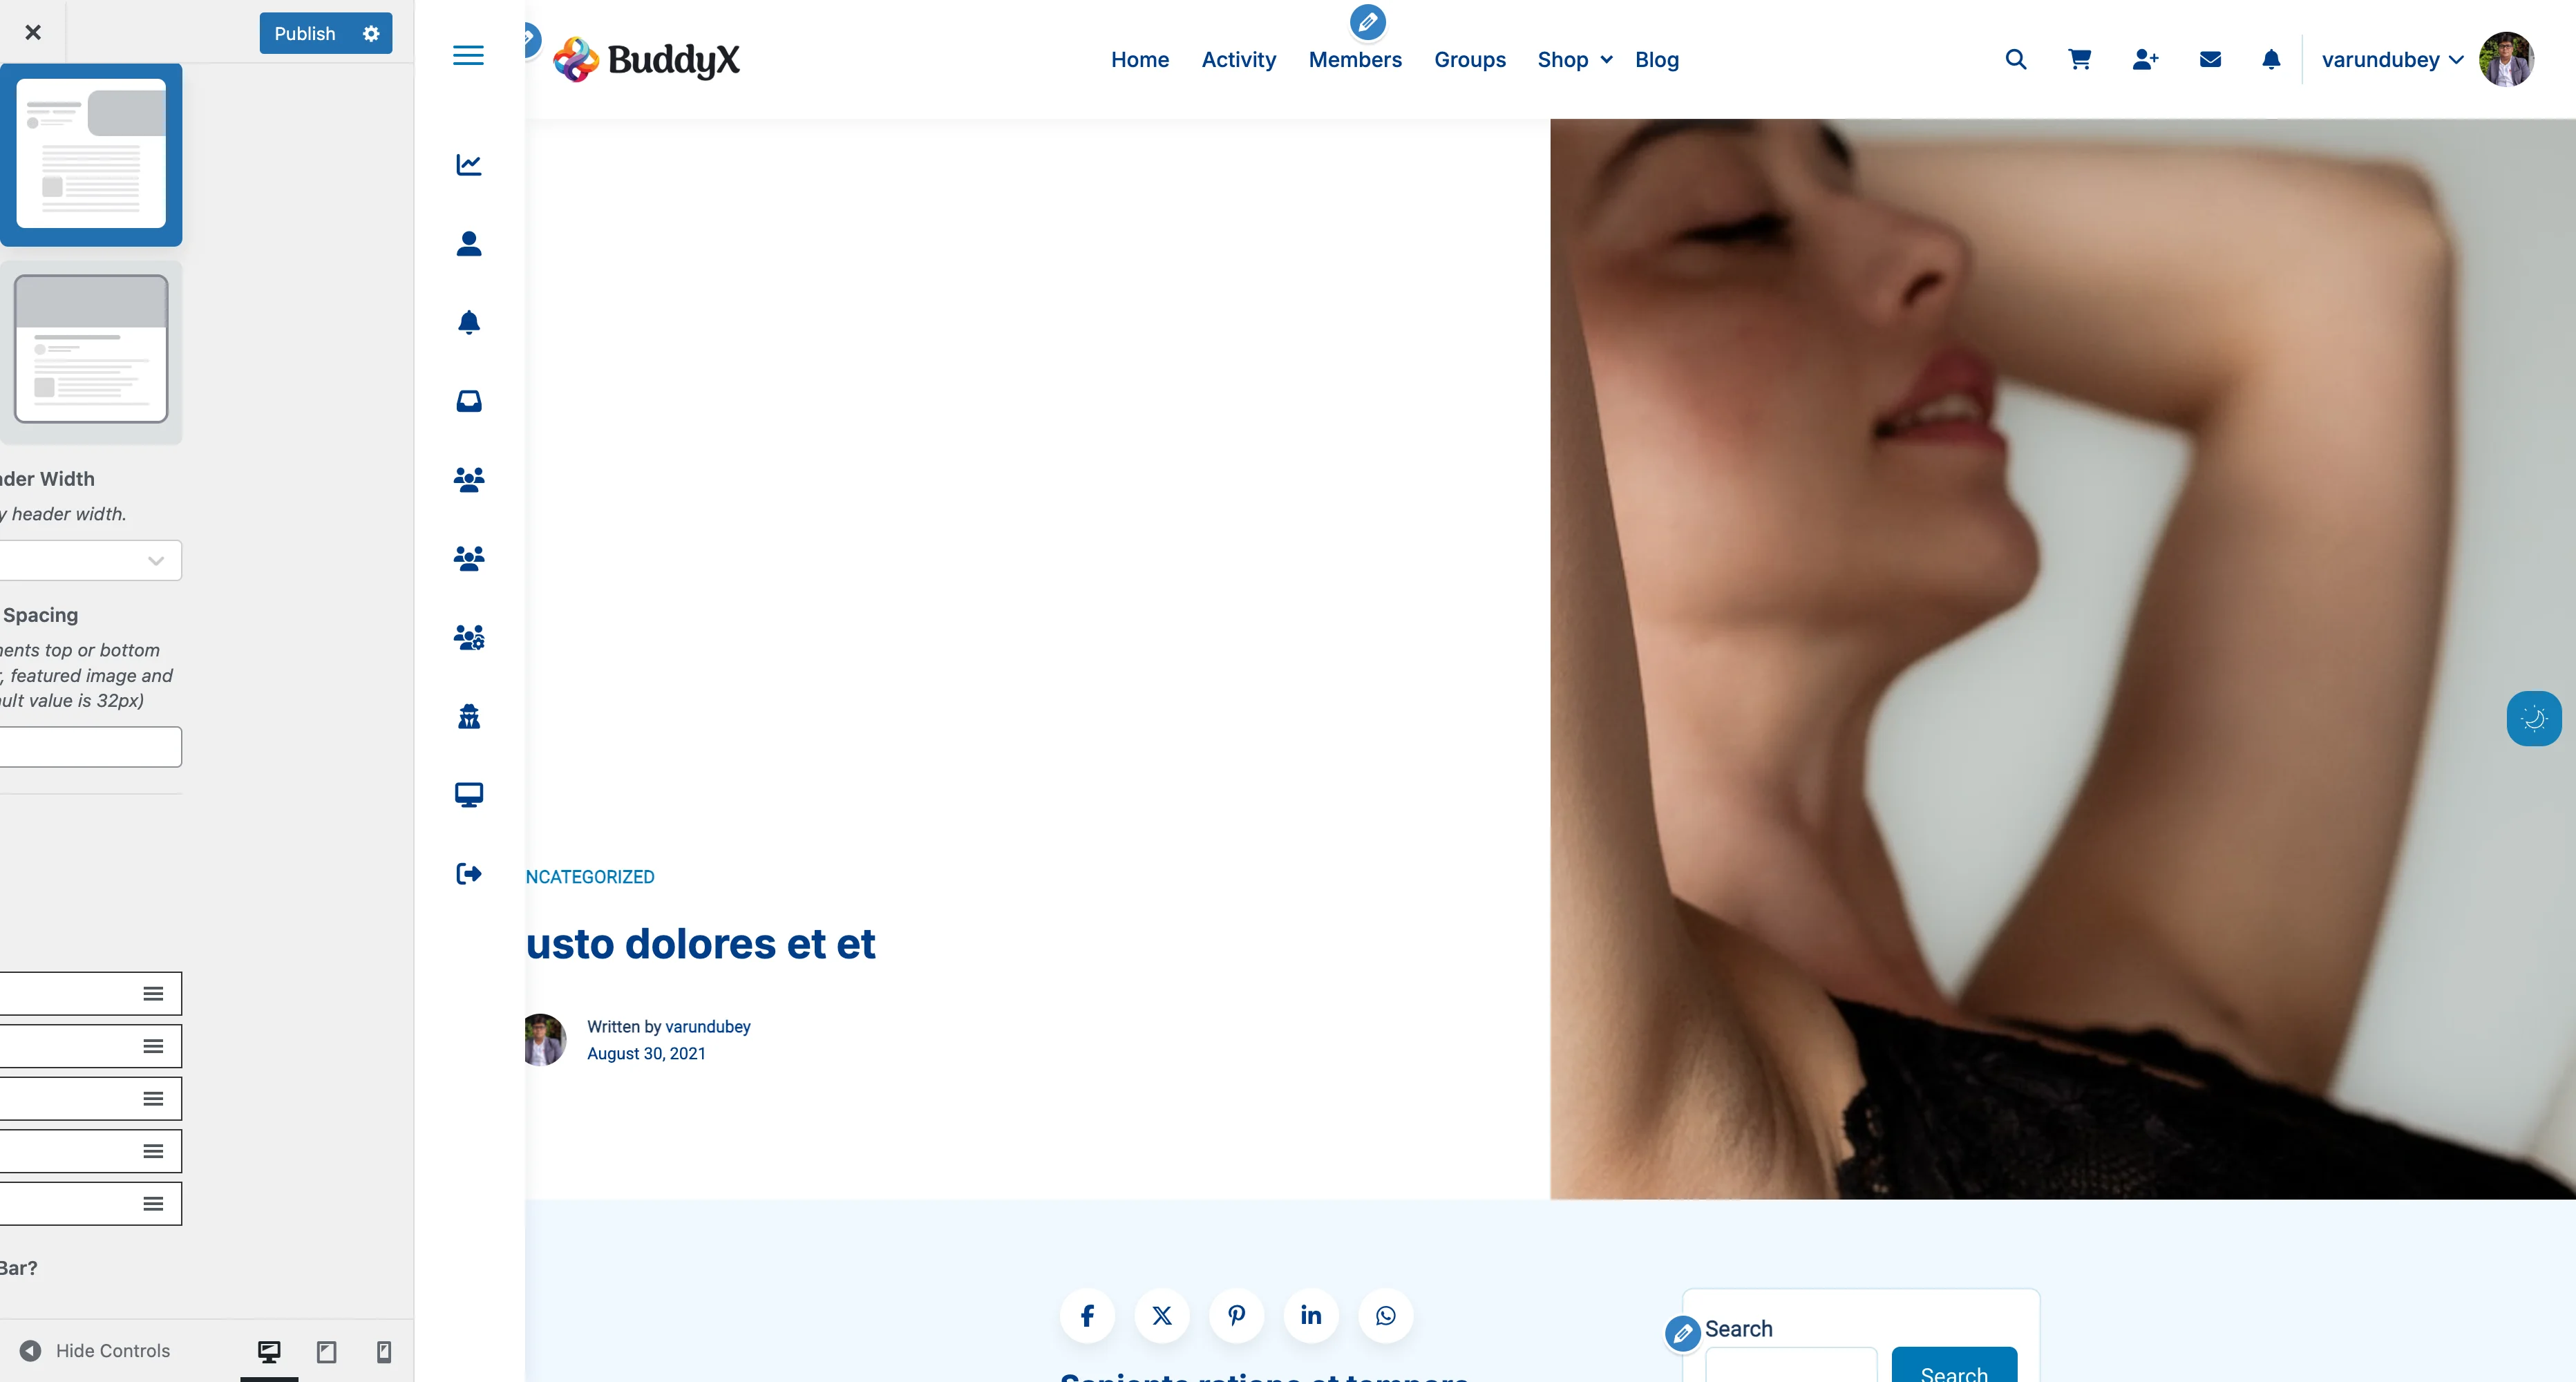
Task: Click the author avatar beside post meta
Action: click(x=545, y=1040)
